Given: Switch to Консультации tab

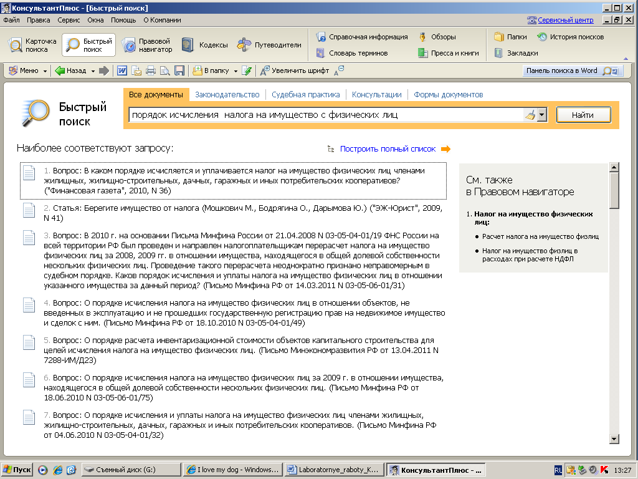Looking at the screenshot, I should pyautogui.click(x=377, y=95).
